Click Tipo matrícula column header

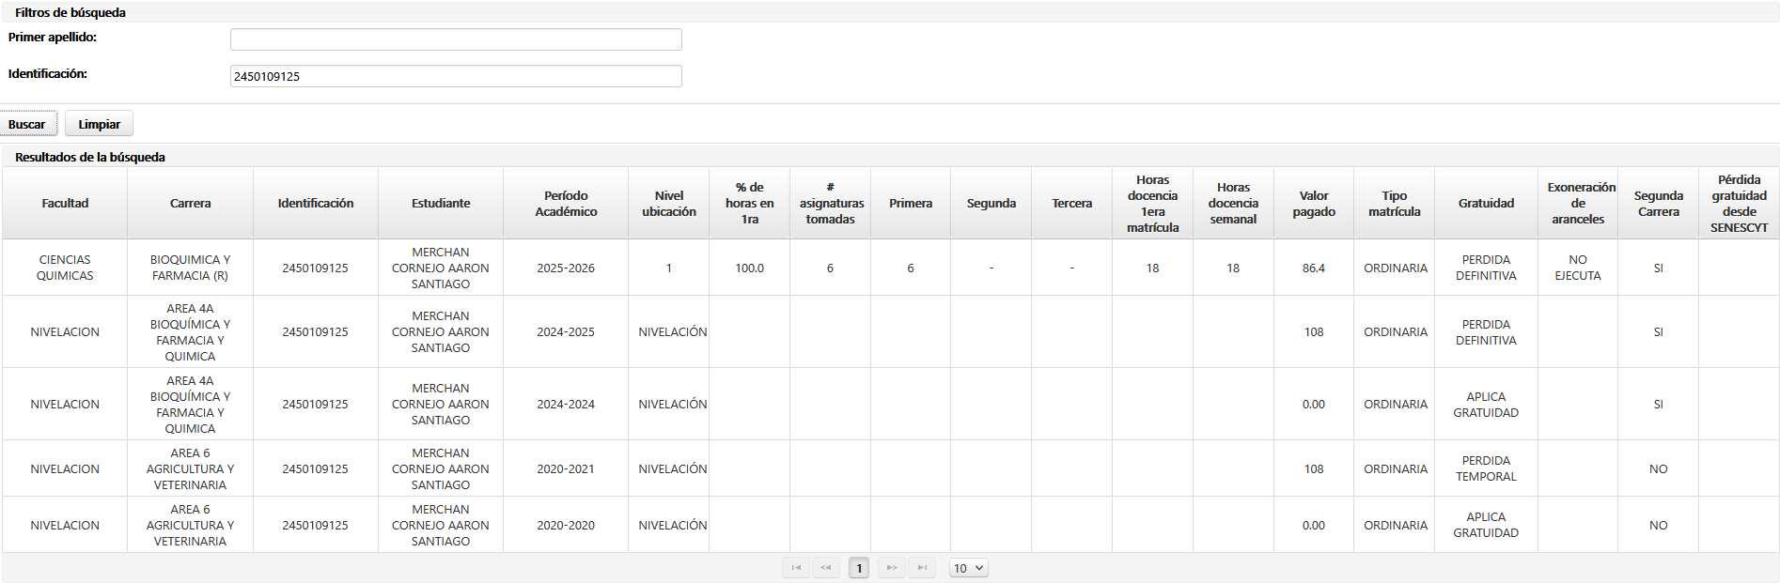(x=1394, y=204)
